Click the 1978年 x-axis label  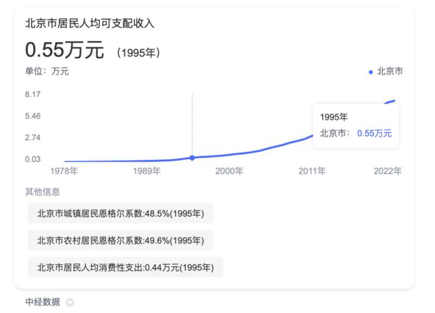pos(64,171)
